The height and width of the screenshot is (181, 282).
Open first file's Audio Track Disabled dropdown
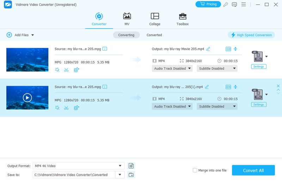pos(172,69)
